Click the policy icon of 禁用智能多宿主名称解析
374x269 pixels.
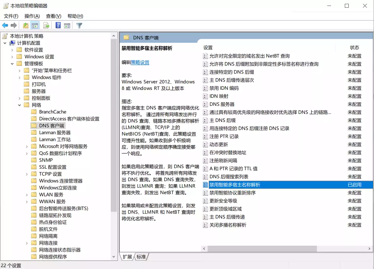pos(205,185)
